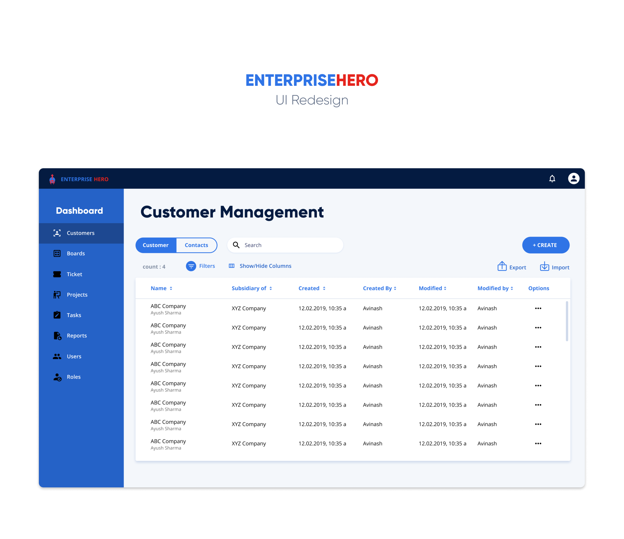The width and height of the screenshot is (624, 539).
Task: Sort by Created By column arrows
Action: click(395, 288)
